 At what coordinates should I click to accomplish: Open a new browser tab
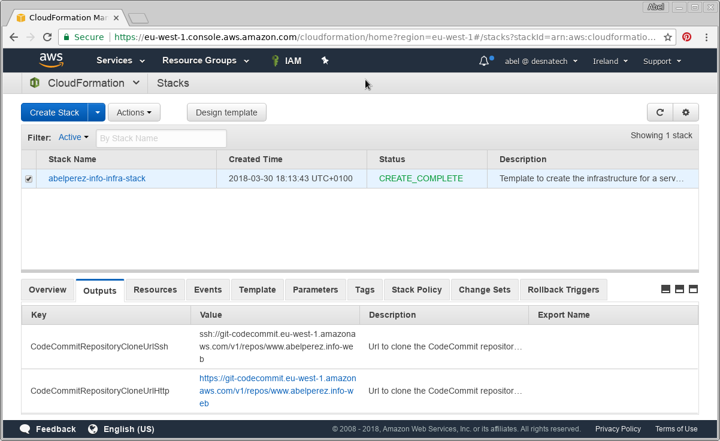point(138,19)
